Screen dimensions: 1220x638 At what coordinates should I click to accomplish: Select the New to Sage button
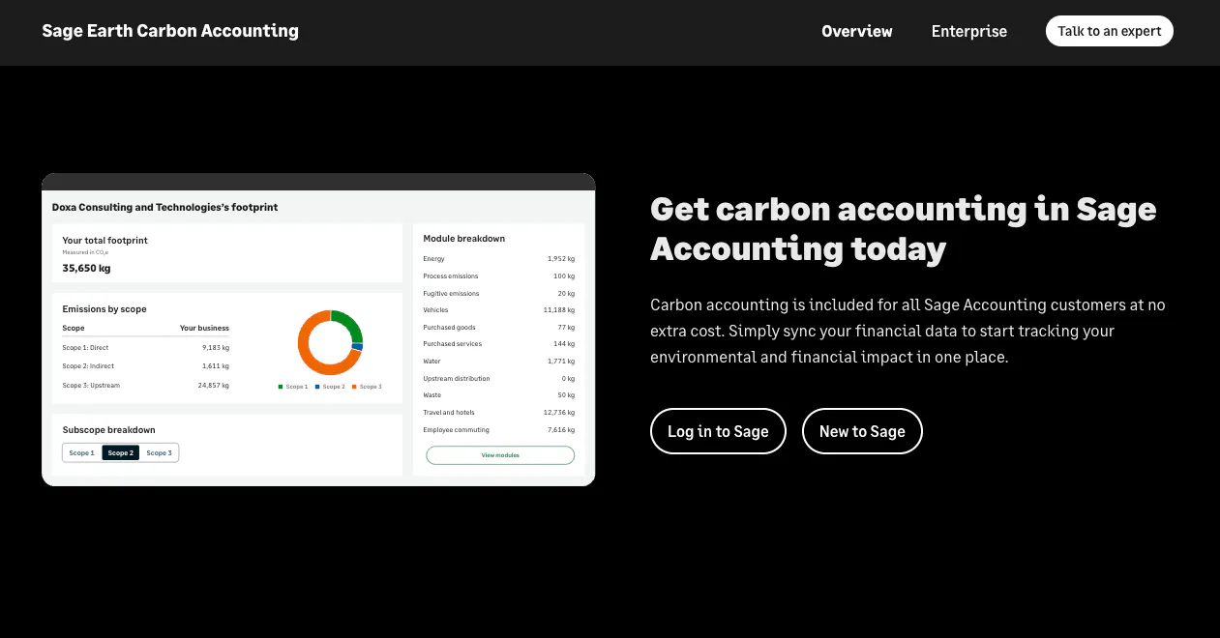pos(862,431)
